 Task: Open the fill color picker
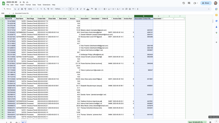pyautogui.click(x=92, y=9)
